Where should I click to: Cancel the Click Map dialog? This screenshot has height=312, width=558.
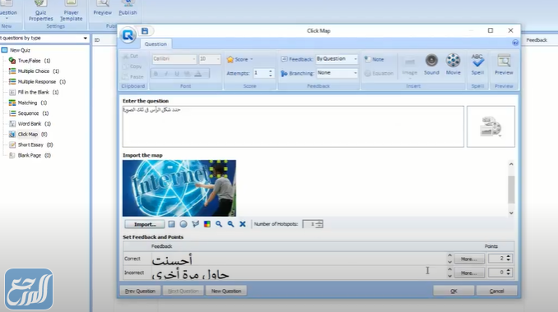click(496, 291)
